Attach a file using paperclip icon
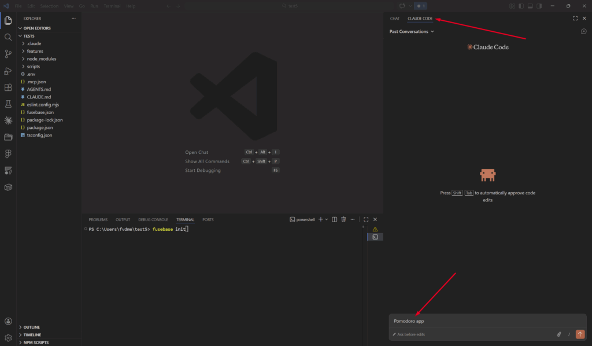Image resolution: width=592 pixels, height=346 pixels. (x=559, y=334)
